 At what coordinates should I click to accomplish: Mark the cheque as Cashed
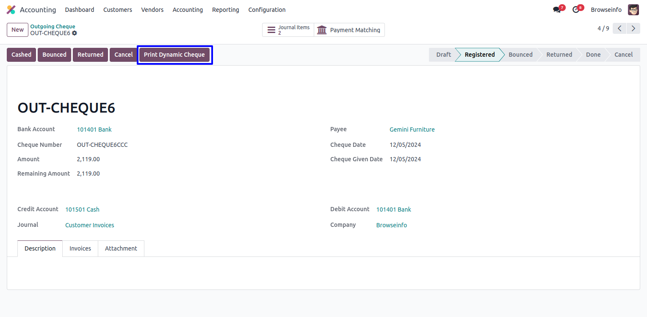21,55
